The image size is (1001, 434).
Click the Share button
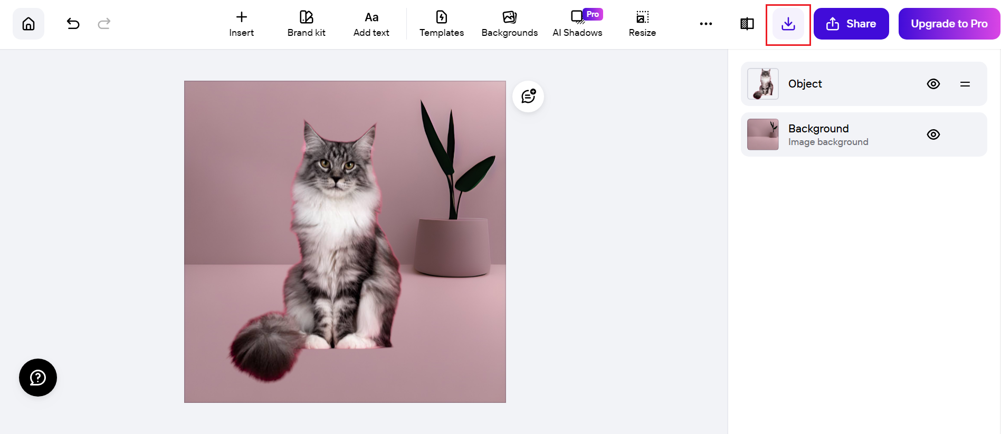coord(851,24)
